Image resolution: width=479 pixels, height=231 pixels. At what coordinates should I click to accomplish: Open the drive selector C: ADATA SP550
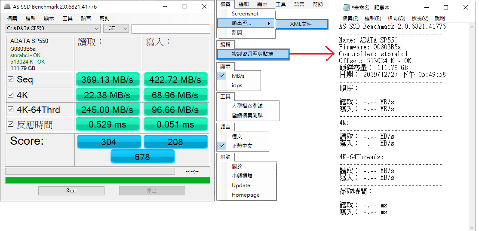(53, 28)
